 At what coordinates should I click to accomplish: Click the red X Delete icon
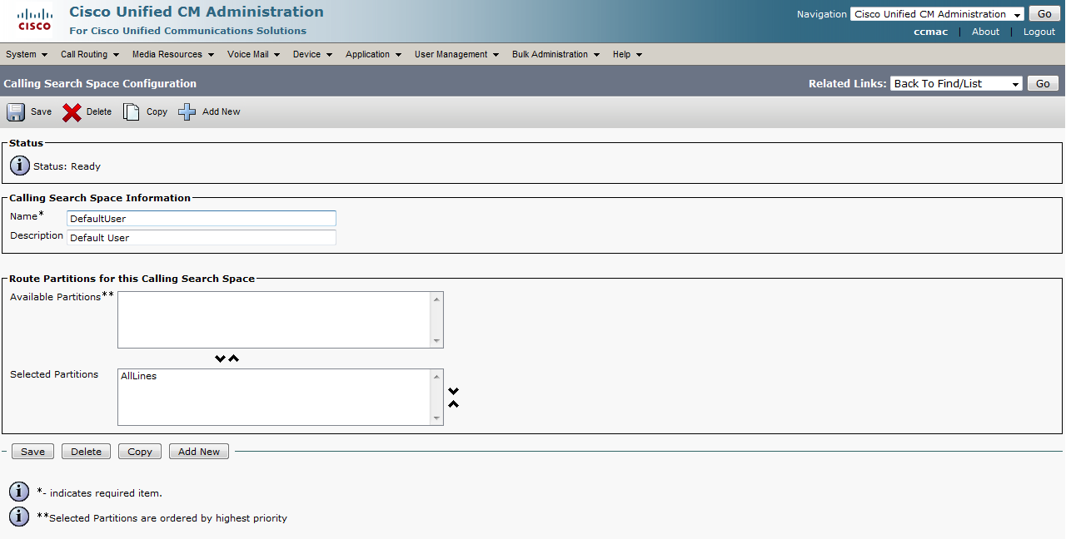pyautogui.click(x=72, y=112)
